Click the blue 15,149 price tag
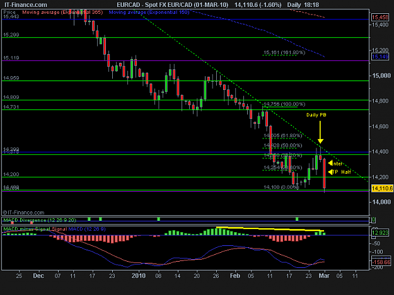The image size is (394, 295). pyautogui.click(x=380, y=57)
